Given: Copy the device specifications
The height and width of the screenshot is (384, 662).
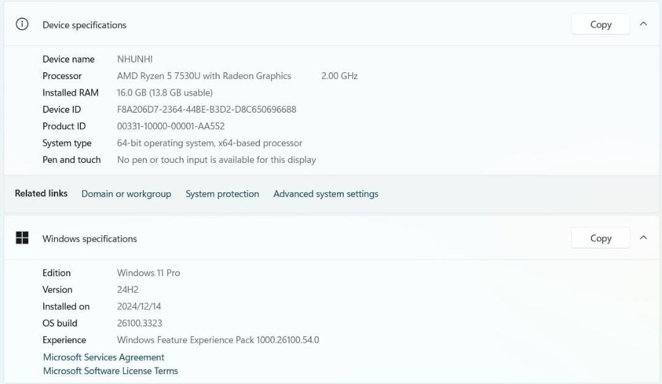Looking at the screenshot, I should (600, 24).
